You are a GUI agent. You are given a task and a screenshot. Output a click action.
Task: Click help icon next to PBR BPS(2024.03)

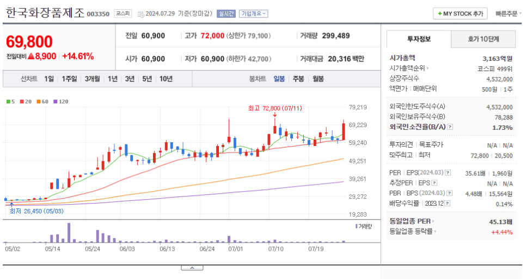click(x=450, y=193)
